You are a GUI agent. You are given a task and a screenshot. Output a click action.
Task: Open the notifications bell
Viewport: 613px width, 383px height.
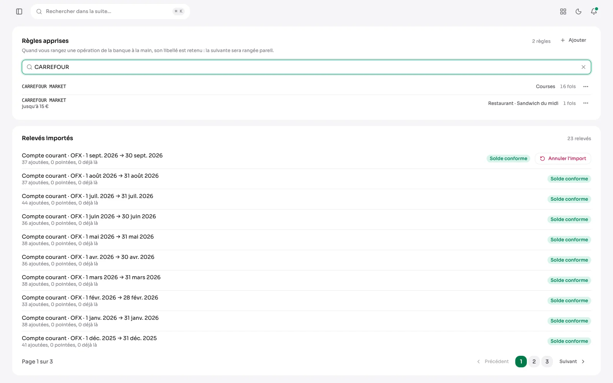click(x=594, y=11)
